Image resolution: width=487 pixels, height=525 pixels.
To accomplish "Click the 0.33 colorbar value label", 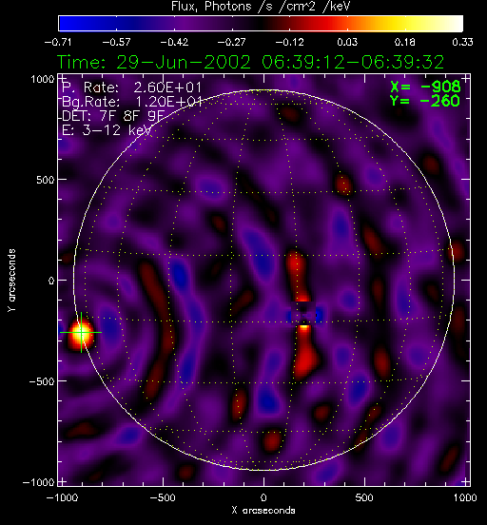I will point(462,42).
